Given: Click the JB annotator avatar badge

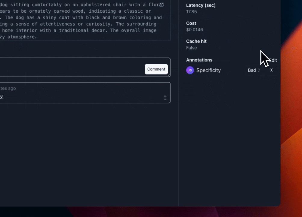Looking at the screenshot, I should click(190, 70).
